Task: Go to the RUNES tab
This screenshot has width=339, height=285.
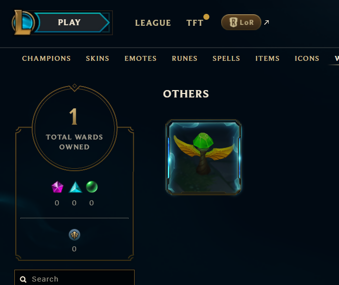Action: click(185, 58)
